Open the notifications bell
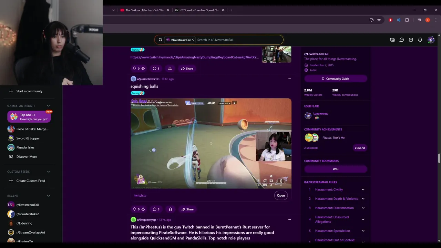 (420, 40)
